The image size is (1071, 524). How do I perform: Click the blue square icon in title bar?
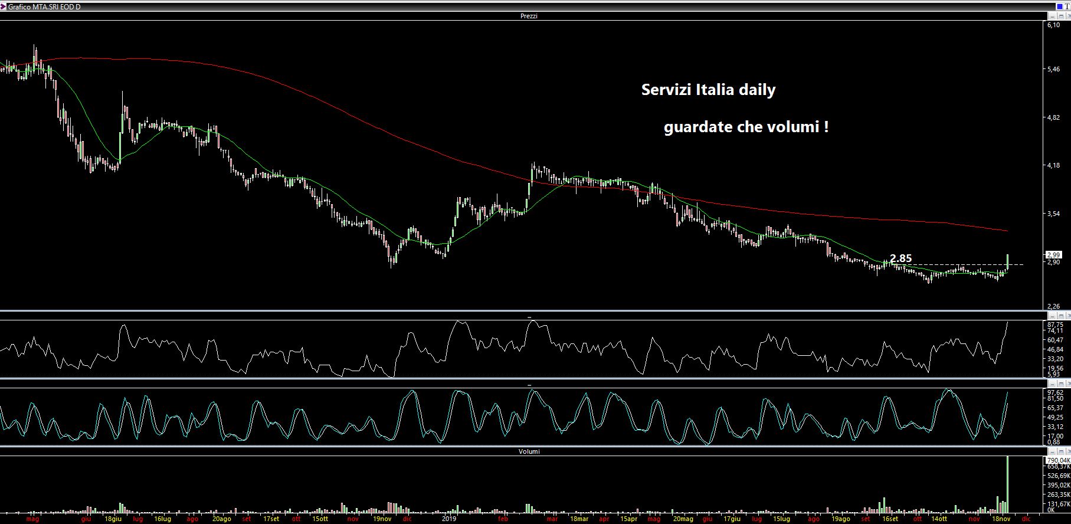(1060, 6)
